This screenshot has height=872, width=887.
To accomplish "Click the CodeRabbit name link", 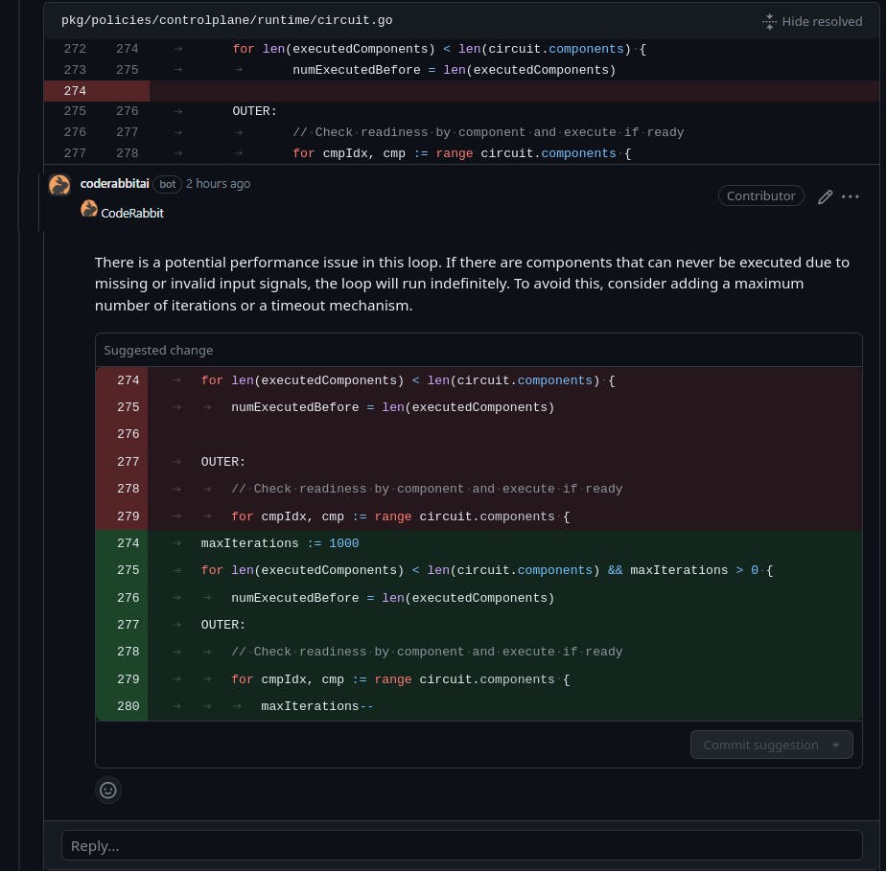I will [x=131, y=213].
